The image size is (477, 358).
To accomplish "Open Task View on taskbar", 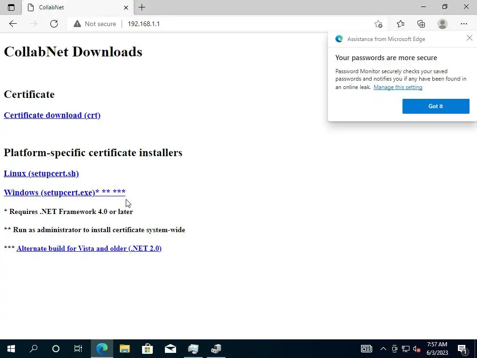I will click(78, 349).
